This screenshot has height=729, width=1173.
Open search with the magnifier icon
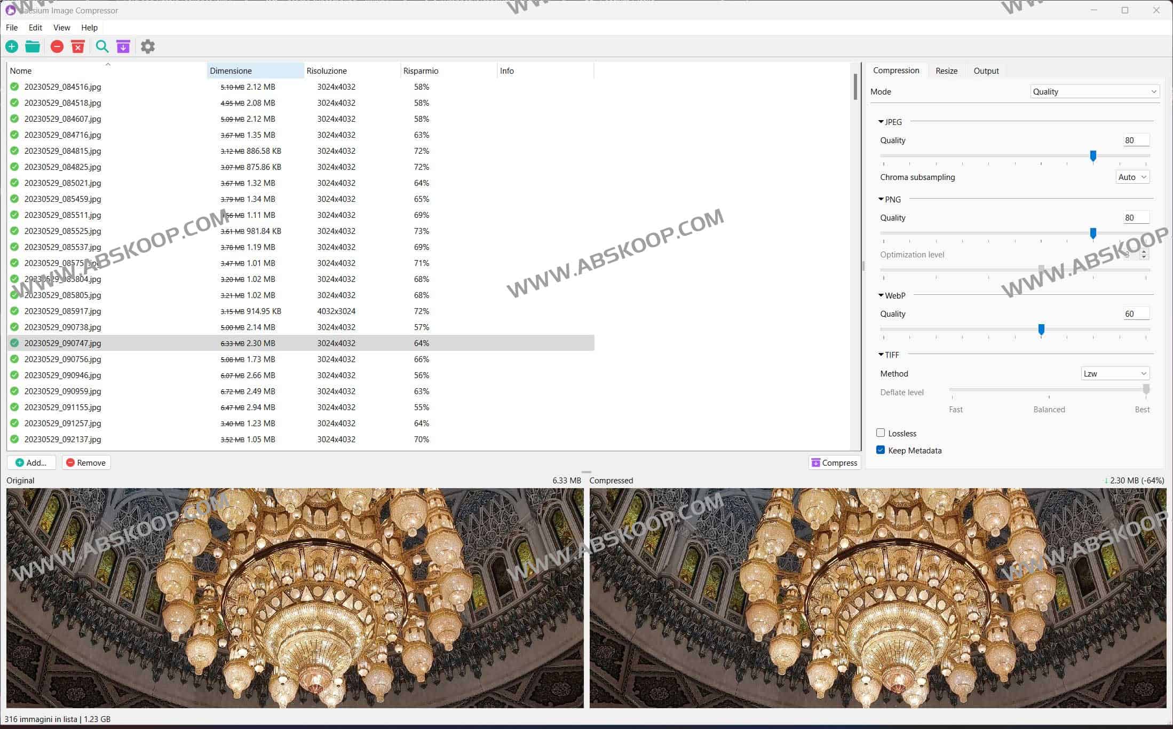click(102, 46)
